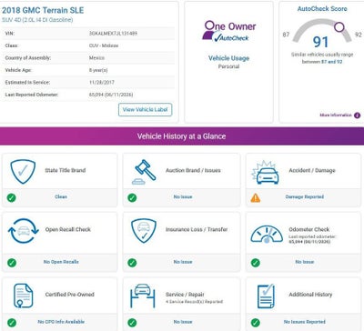Click the No Issue link under Auction Brand
The image size is (364, 331).
[183, 196]
